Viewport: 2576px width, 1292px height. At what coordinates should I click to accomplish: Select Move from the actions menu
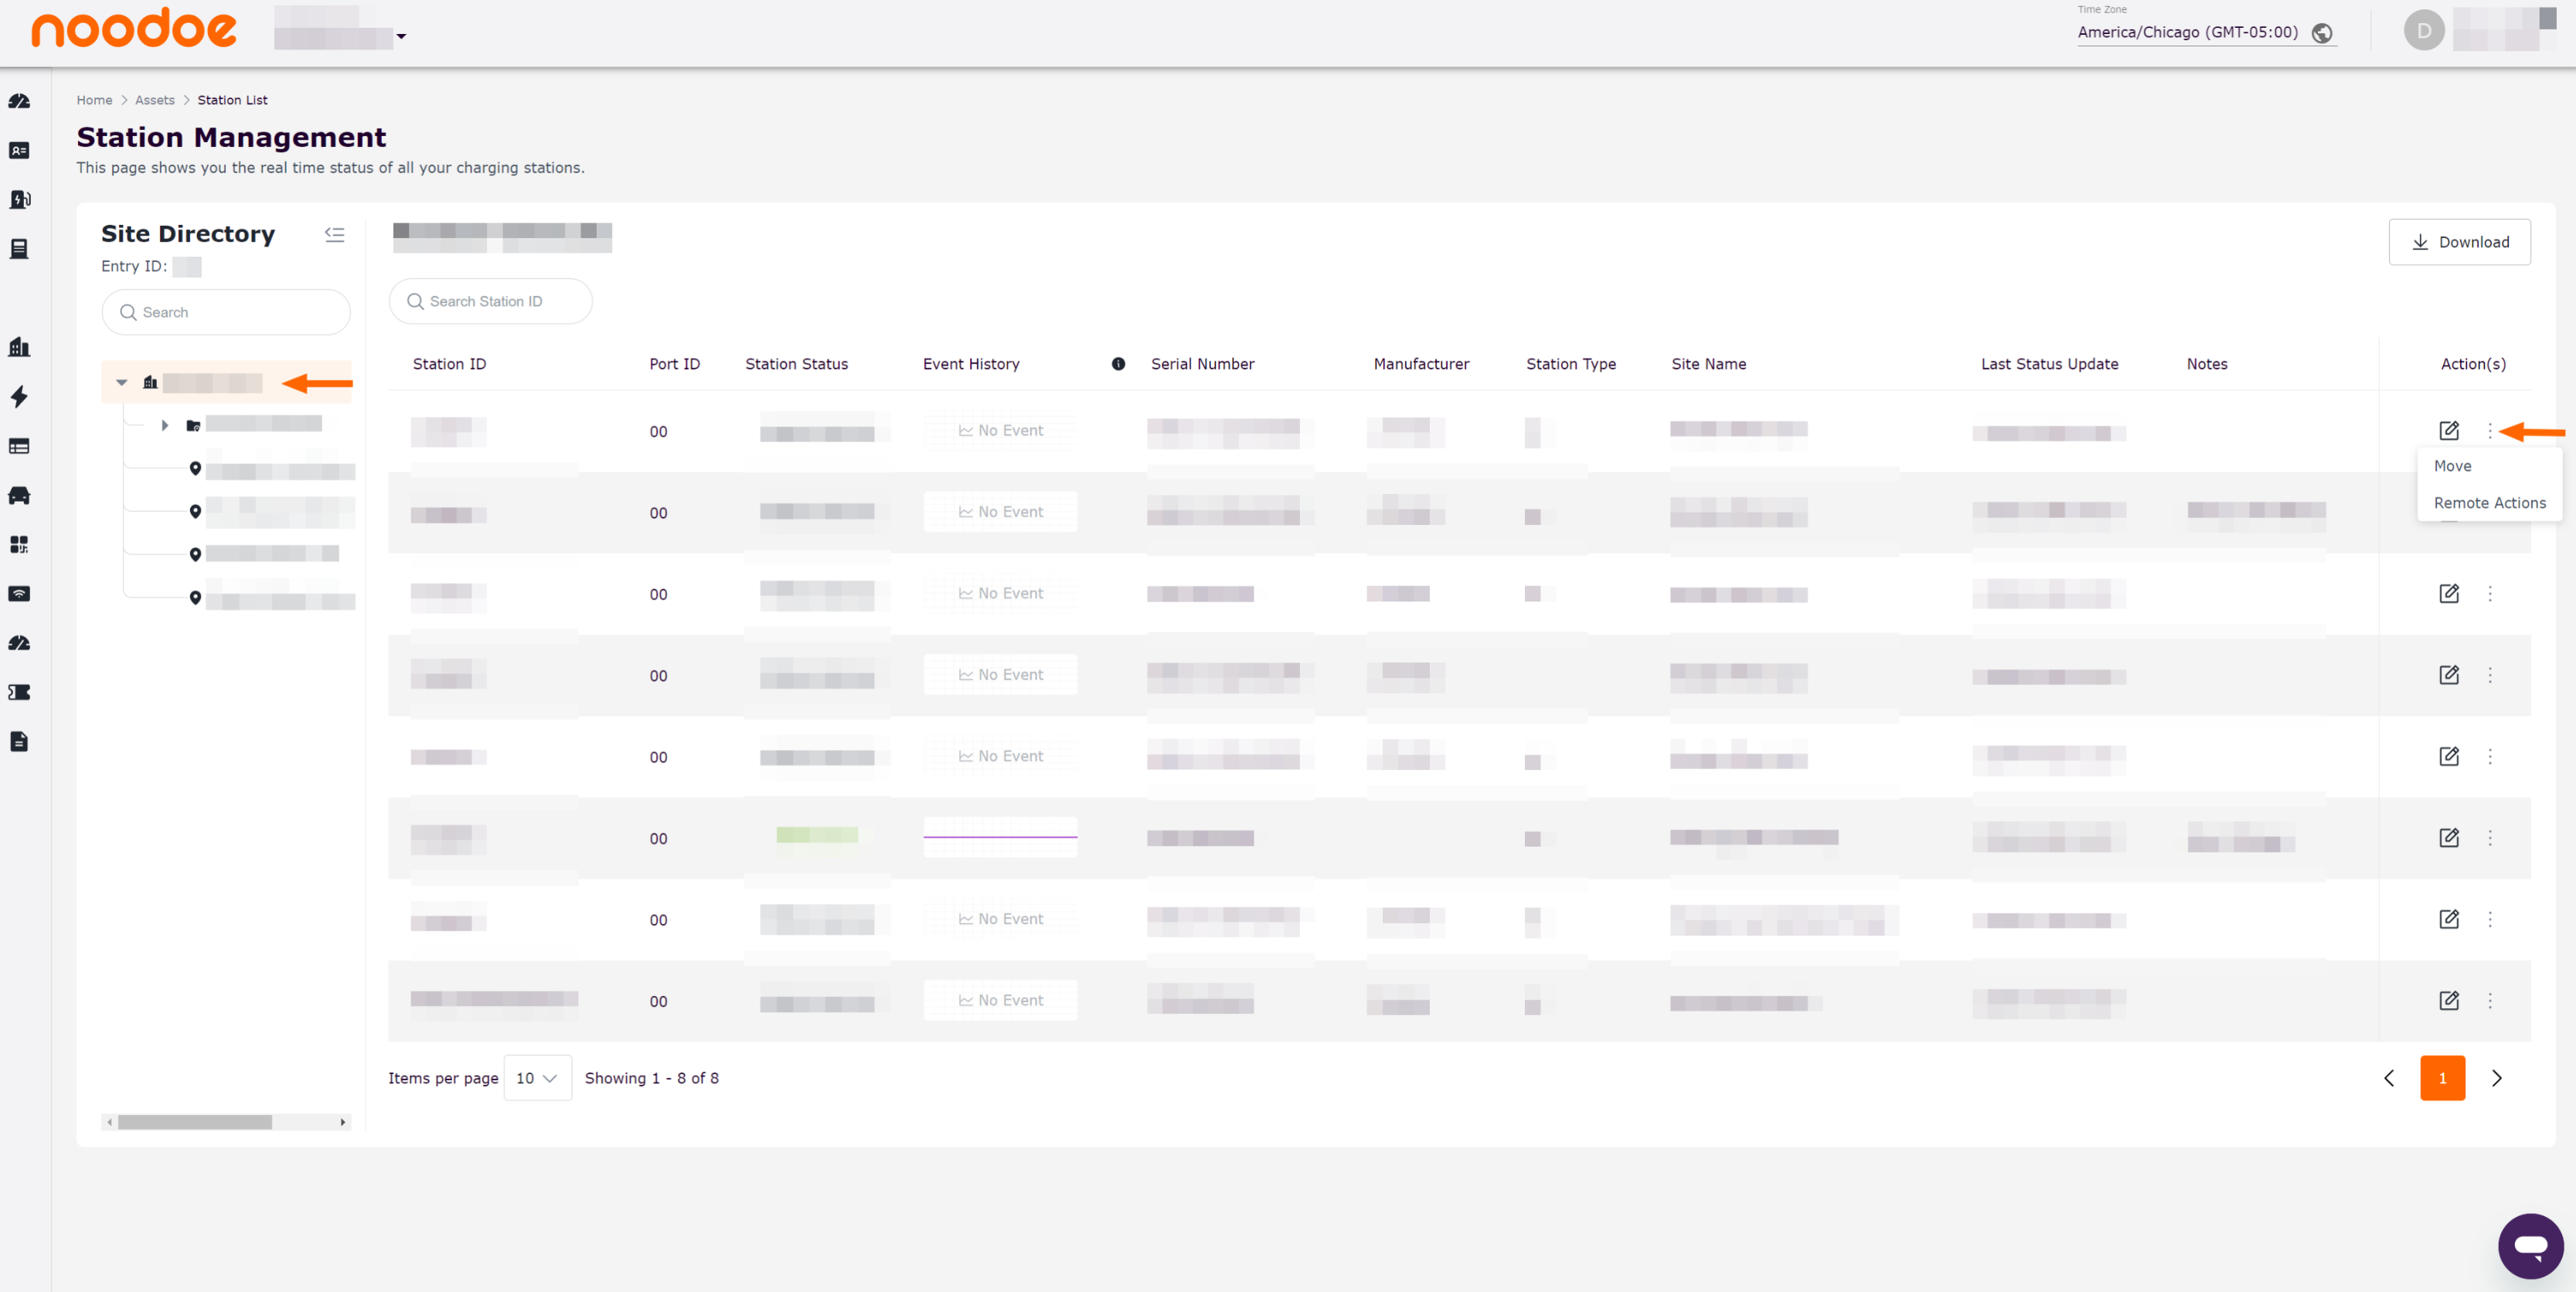(x=2452, y=466)
